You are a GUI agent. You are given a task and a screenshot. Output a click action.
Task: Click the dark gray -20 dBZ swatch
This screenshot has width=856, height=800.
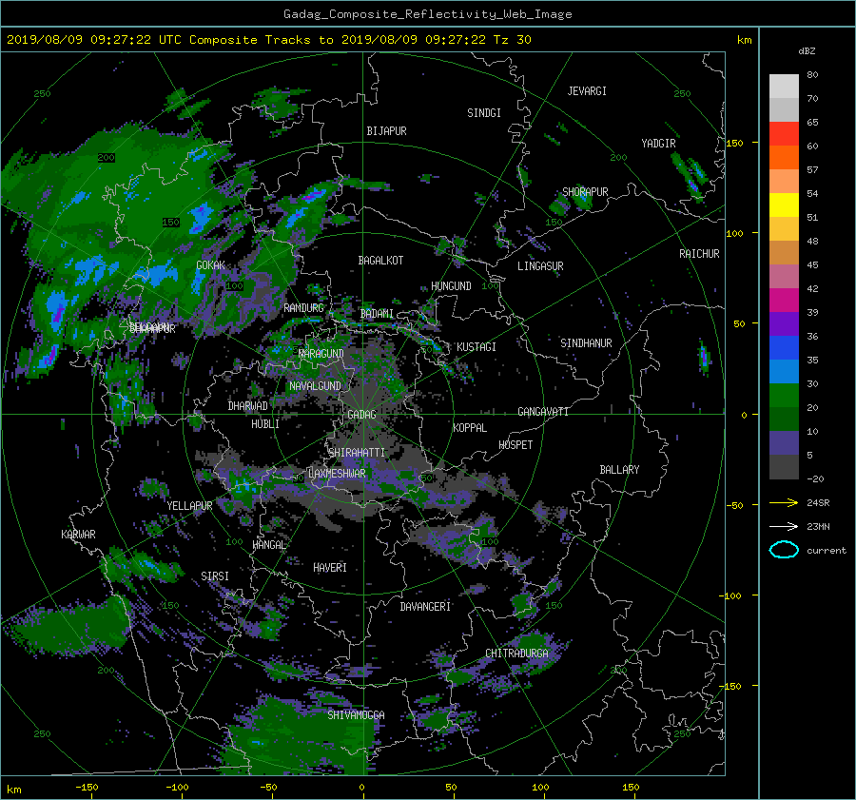[784, 467]
